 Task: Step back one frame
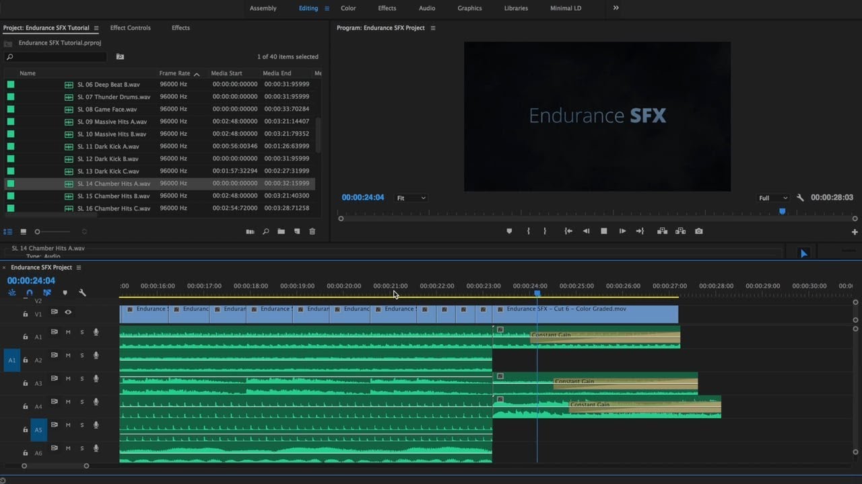point(586,231)
